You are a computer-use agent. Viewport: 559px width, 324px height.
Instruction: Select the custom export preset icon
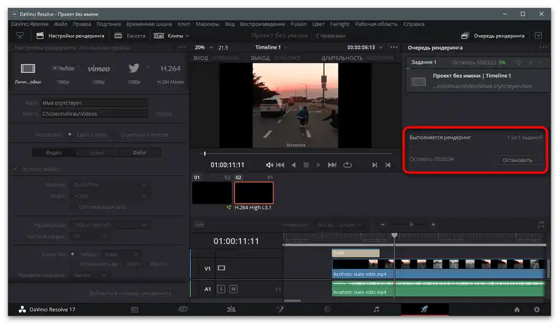coord(28,68)
